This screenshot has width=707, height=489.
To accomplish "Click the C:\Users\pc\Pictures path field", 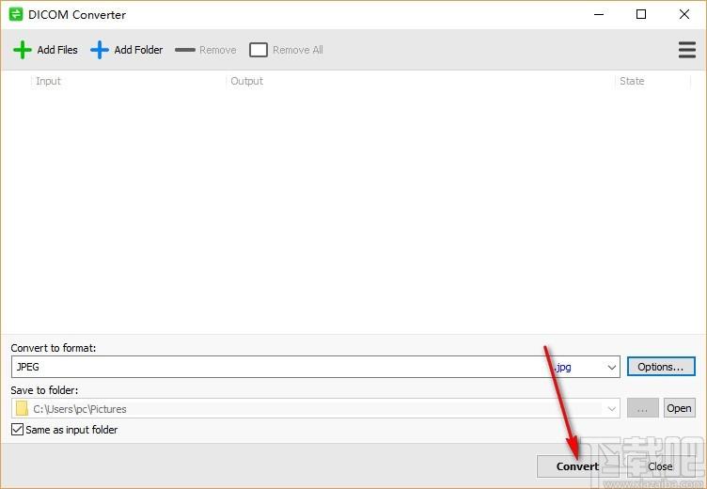I will [x=316, y=409].
